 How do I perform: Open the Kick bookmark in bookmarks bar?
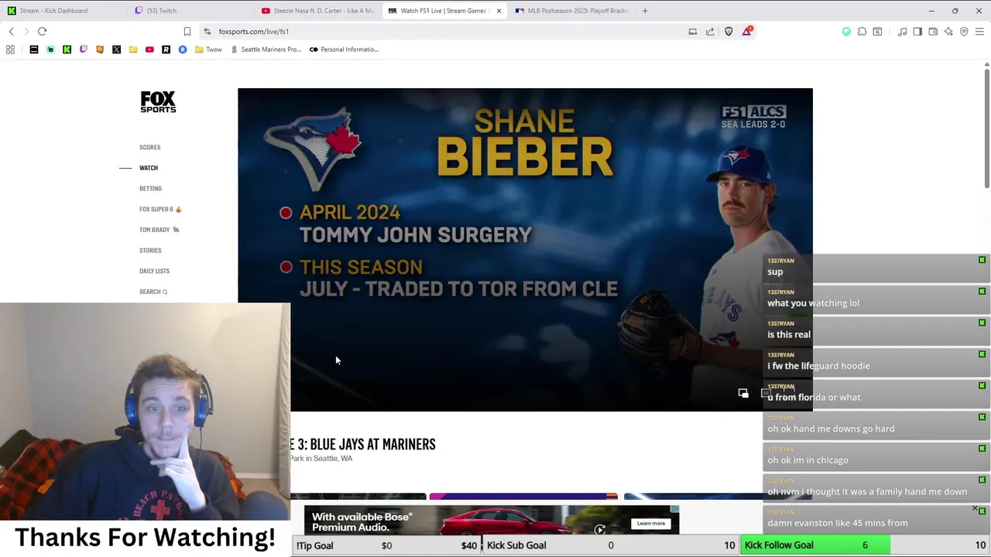point(67,50)
